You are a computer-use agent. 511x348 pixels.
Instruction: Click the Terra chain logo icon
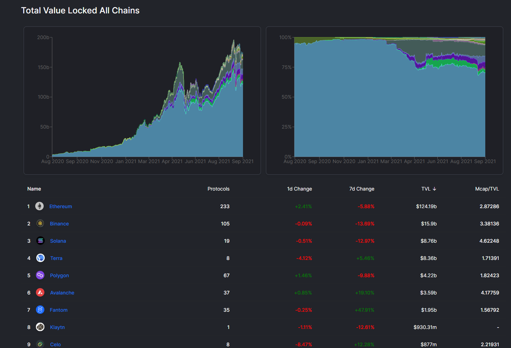[x=40, y=258]
